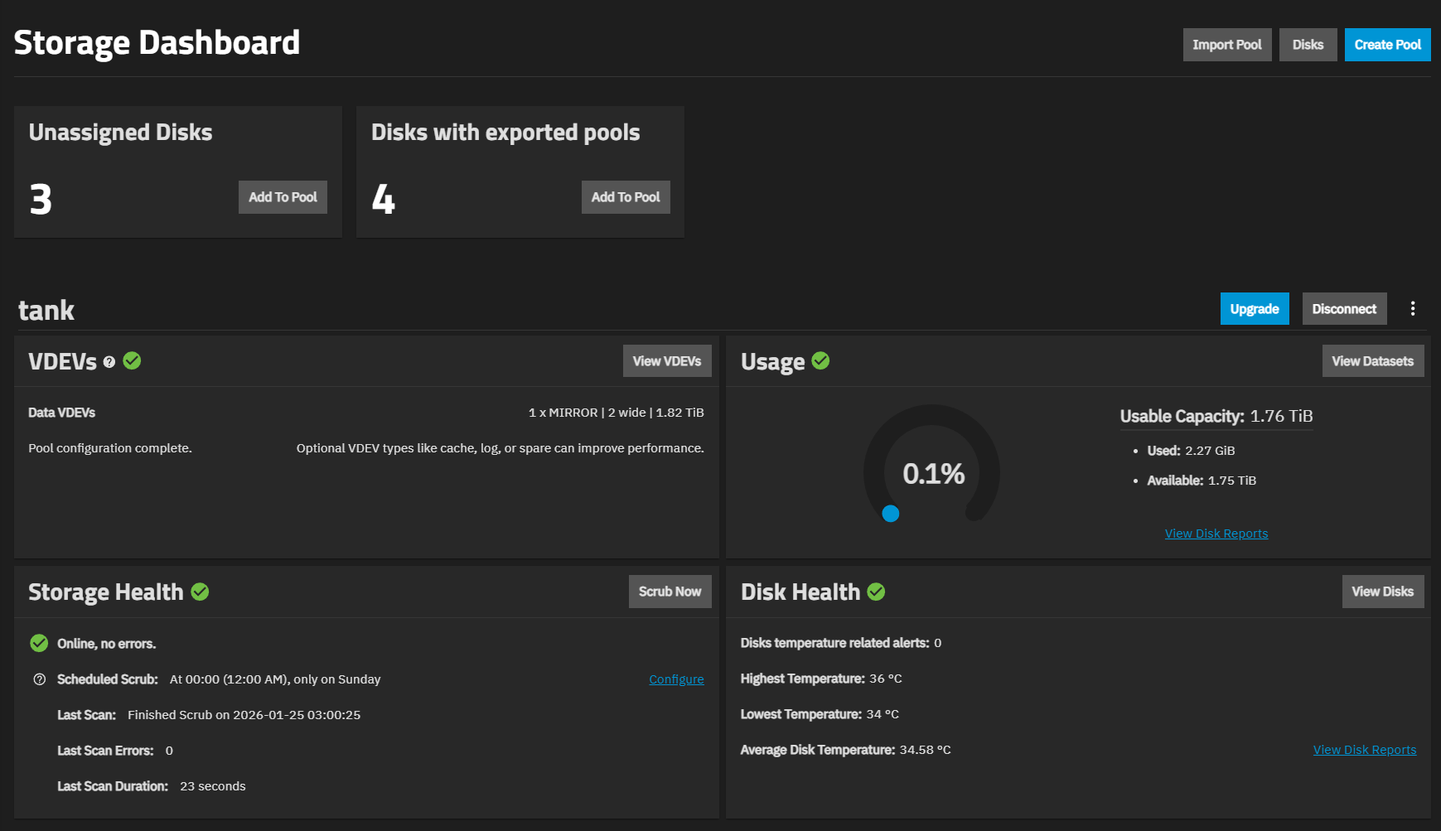Start a scrub with Scrub Now
This screenshot has height=831, width=1441.
tap(670, 592)
